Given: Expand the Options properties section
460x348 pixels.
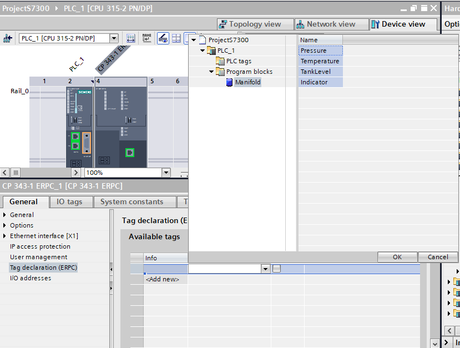Looking at the screenshot, I should [x=4, y=225].
